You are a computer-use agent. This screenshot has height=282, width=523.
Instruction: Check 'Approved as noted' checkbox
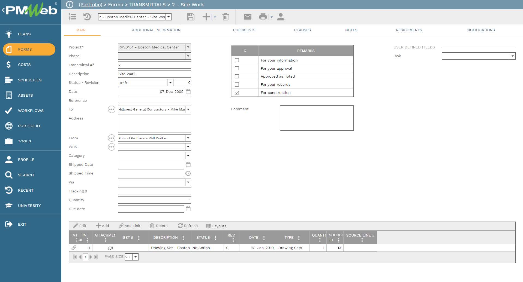pos(237,76)
